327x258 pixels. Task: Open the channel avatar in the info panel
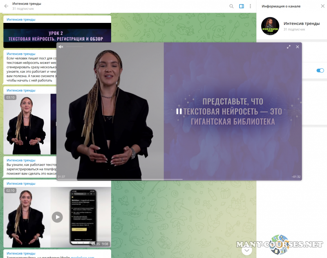pyautogui.click(x=270, y=26)
